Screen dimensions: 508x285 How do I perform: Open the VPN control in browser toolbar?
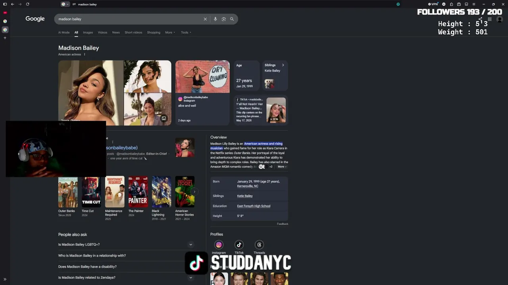tap(433, 4)
